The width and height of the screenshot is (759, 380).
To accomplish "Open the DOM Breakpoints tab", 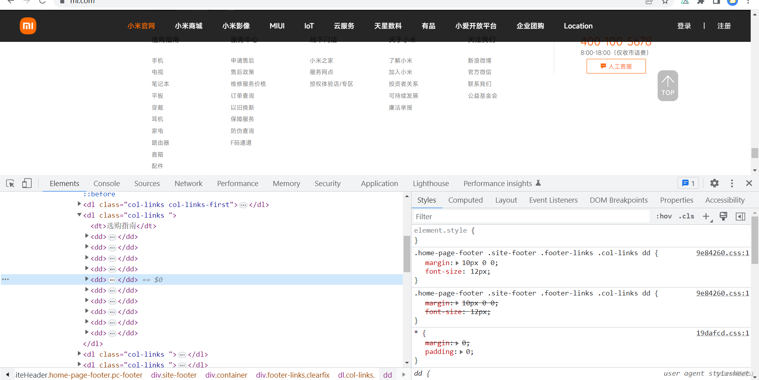I will (x=619, y=200).
